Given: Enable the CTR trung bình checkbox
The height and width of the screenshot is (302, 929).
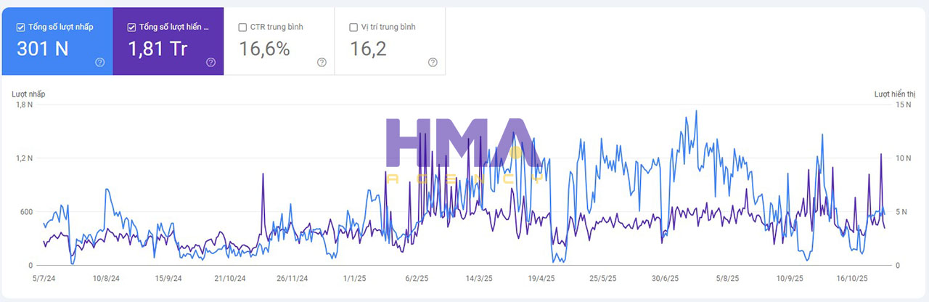Looking at the screenshot, I should 242,28.
